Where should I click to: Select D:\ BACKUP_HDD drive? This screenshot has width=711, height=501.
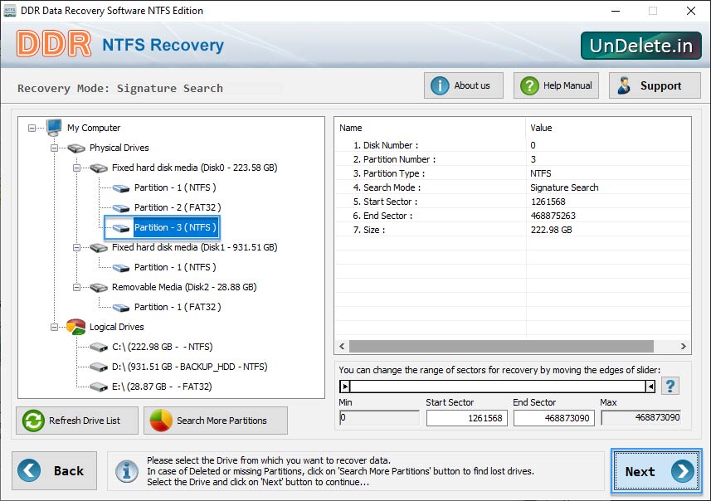[x=189, y=367]
